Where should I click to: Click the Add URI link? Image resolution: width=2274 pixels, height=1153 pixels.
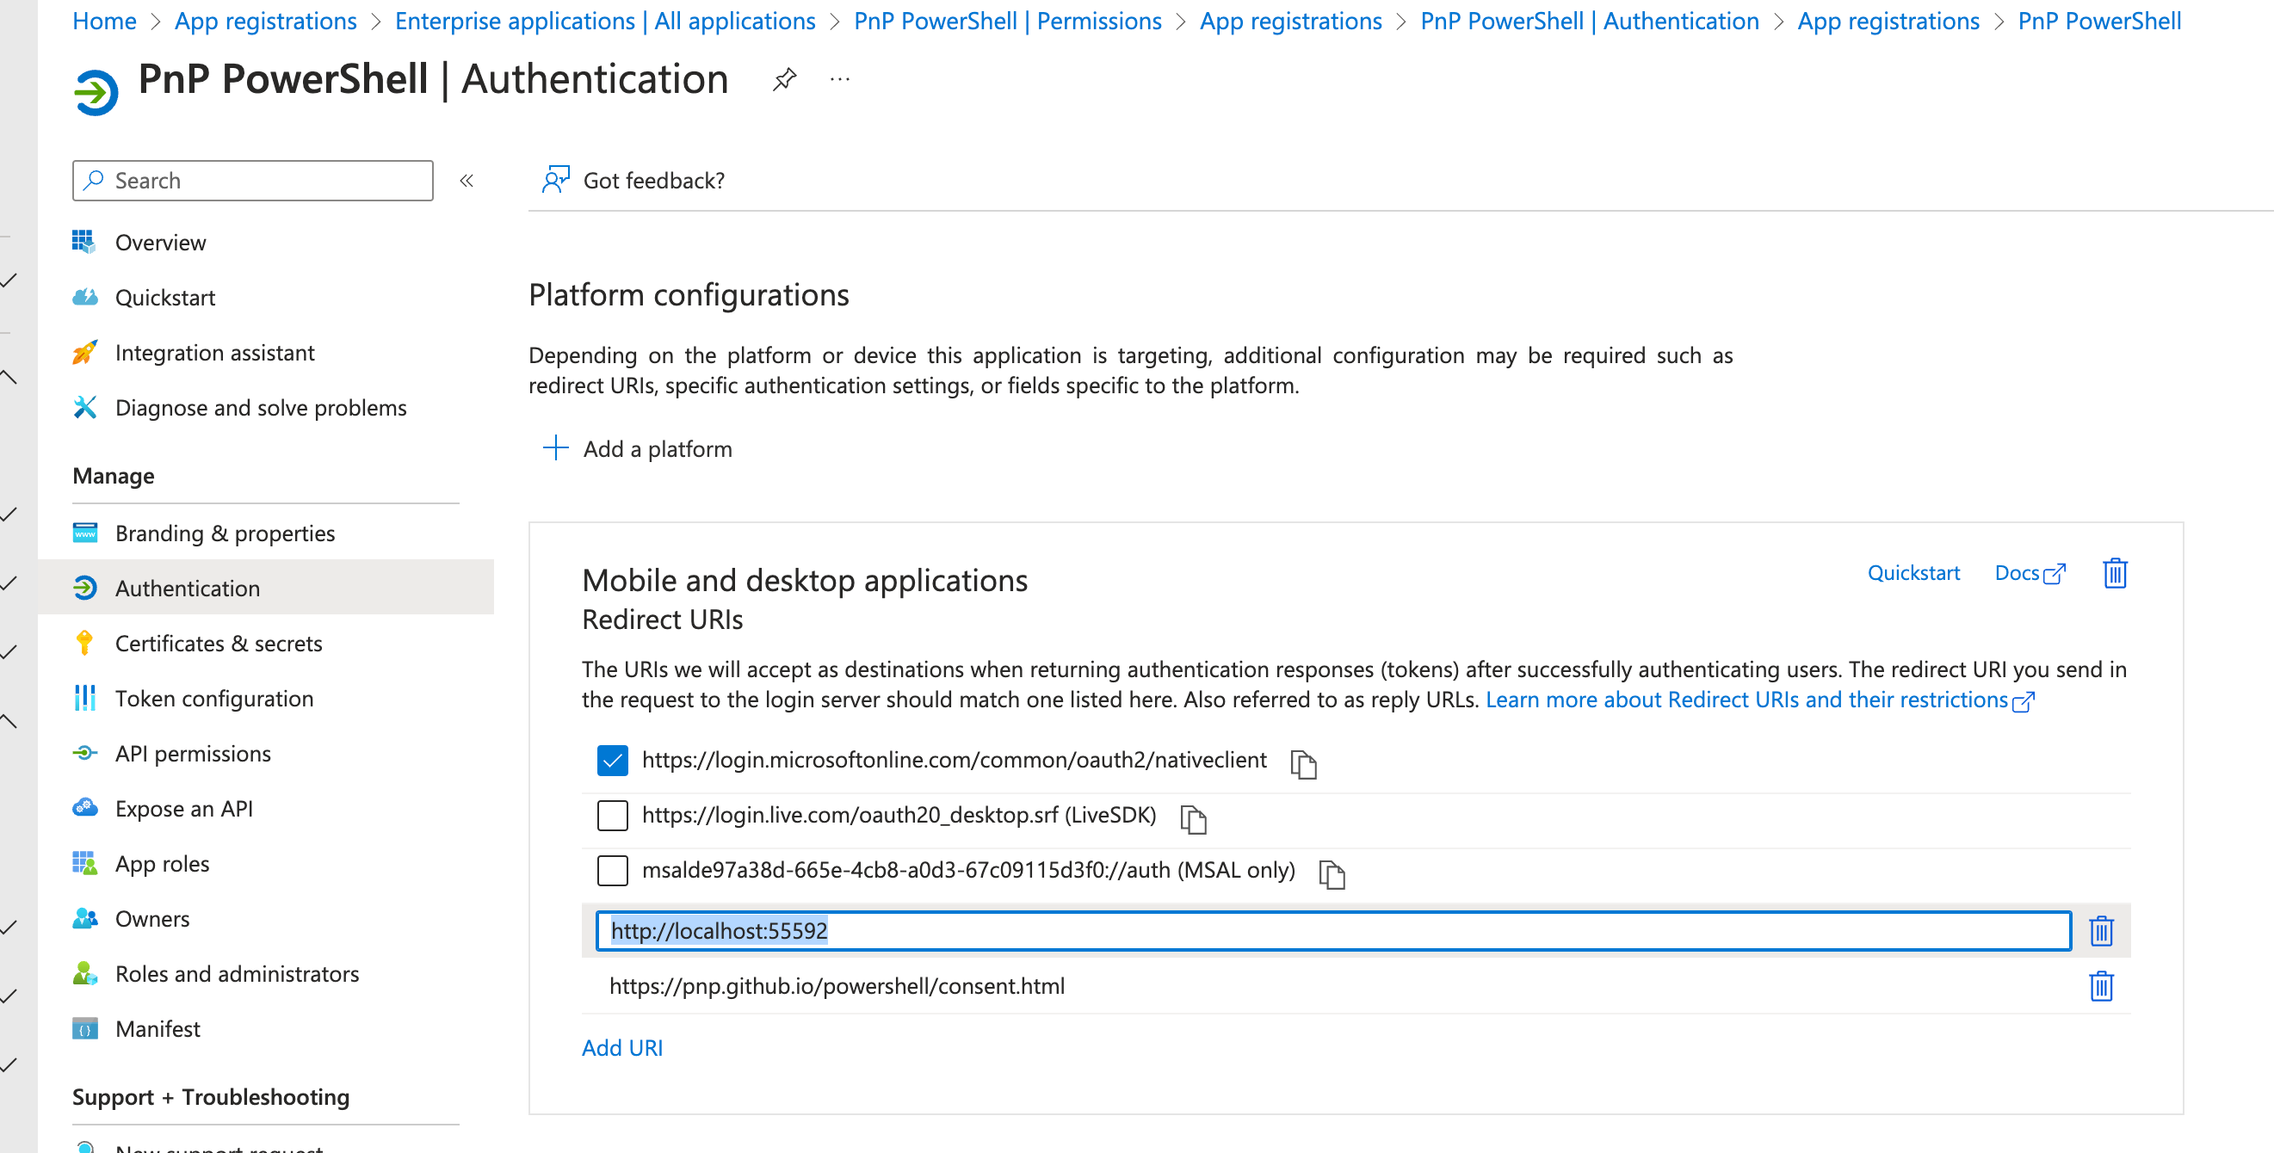(x=622, y=1047)
